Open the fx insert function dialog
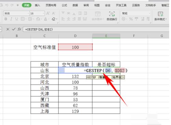171x125 pixels. [19, 29]
